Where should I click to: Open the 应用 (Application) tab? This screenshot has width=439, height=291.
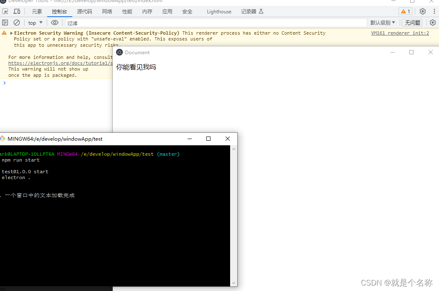tap(167, 11)
